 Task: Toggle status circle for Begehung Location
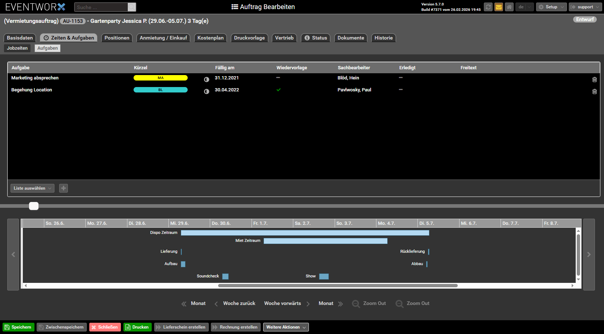point(207,91)
